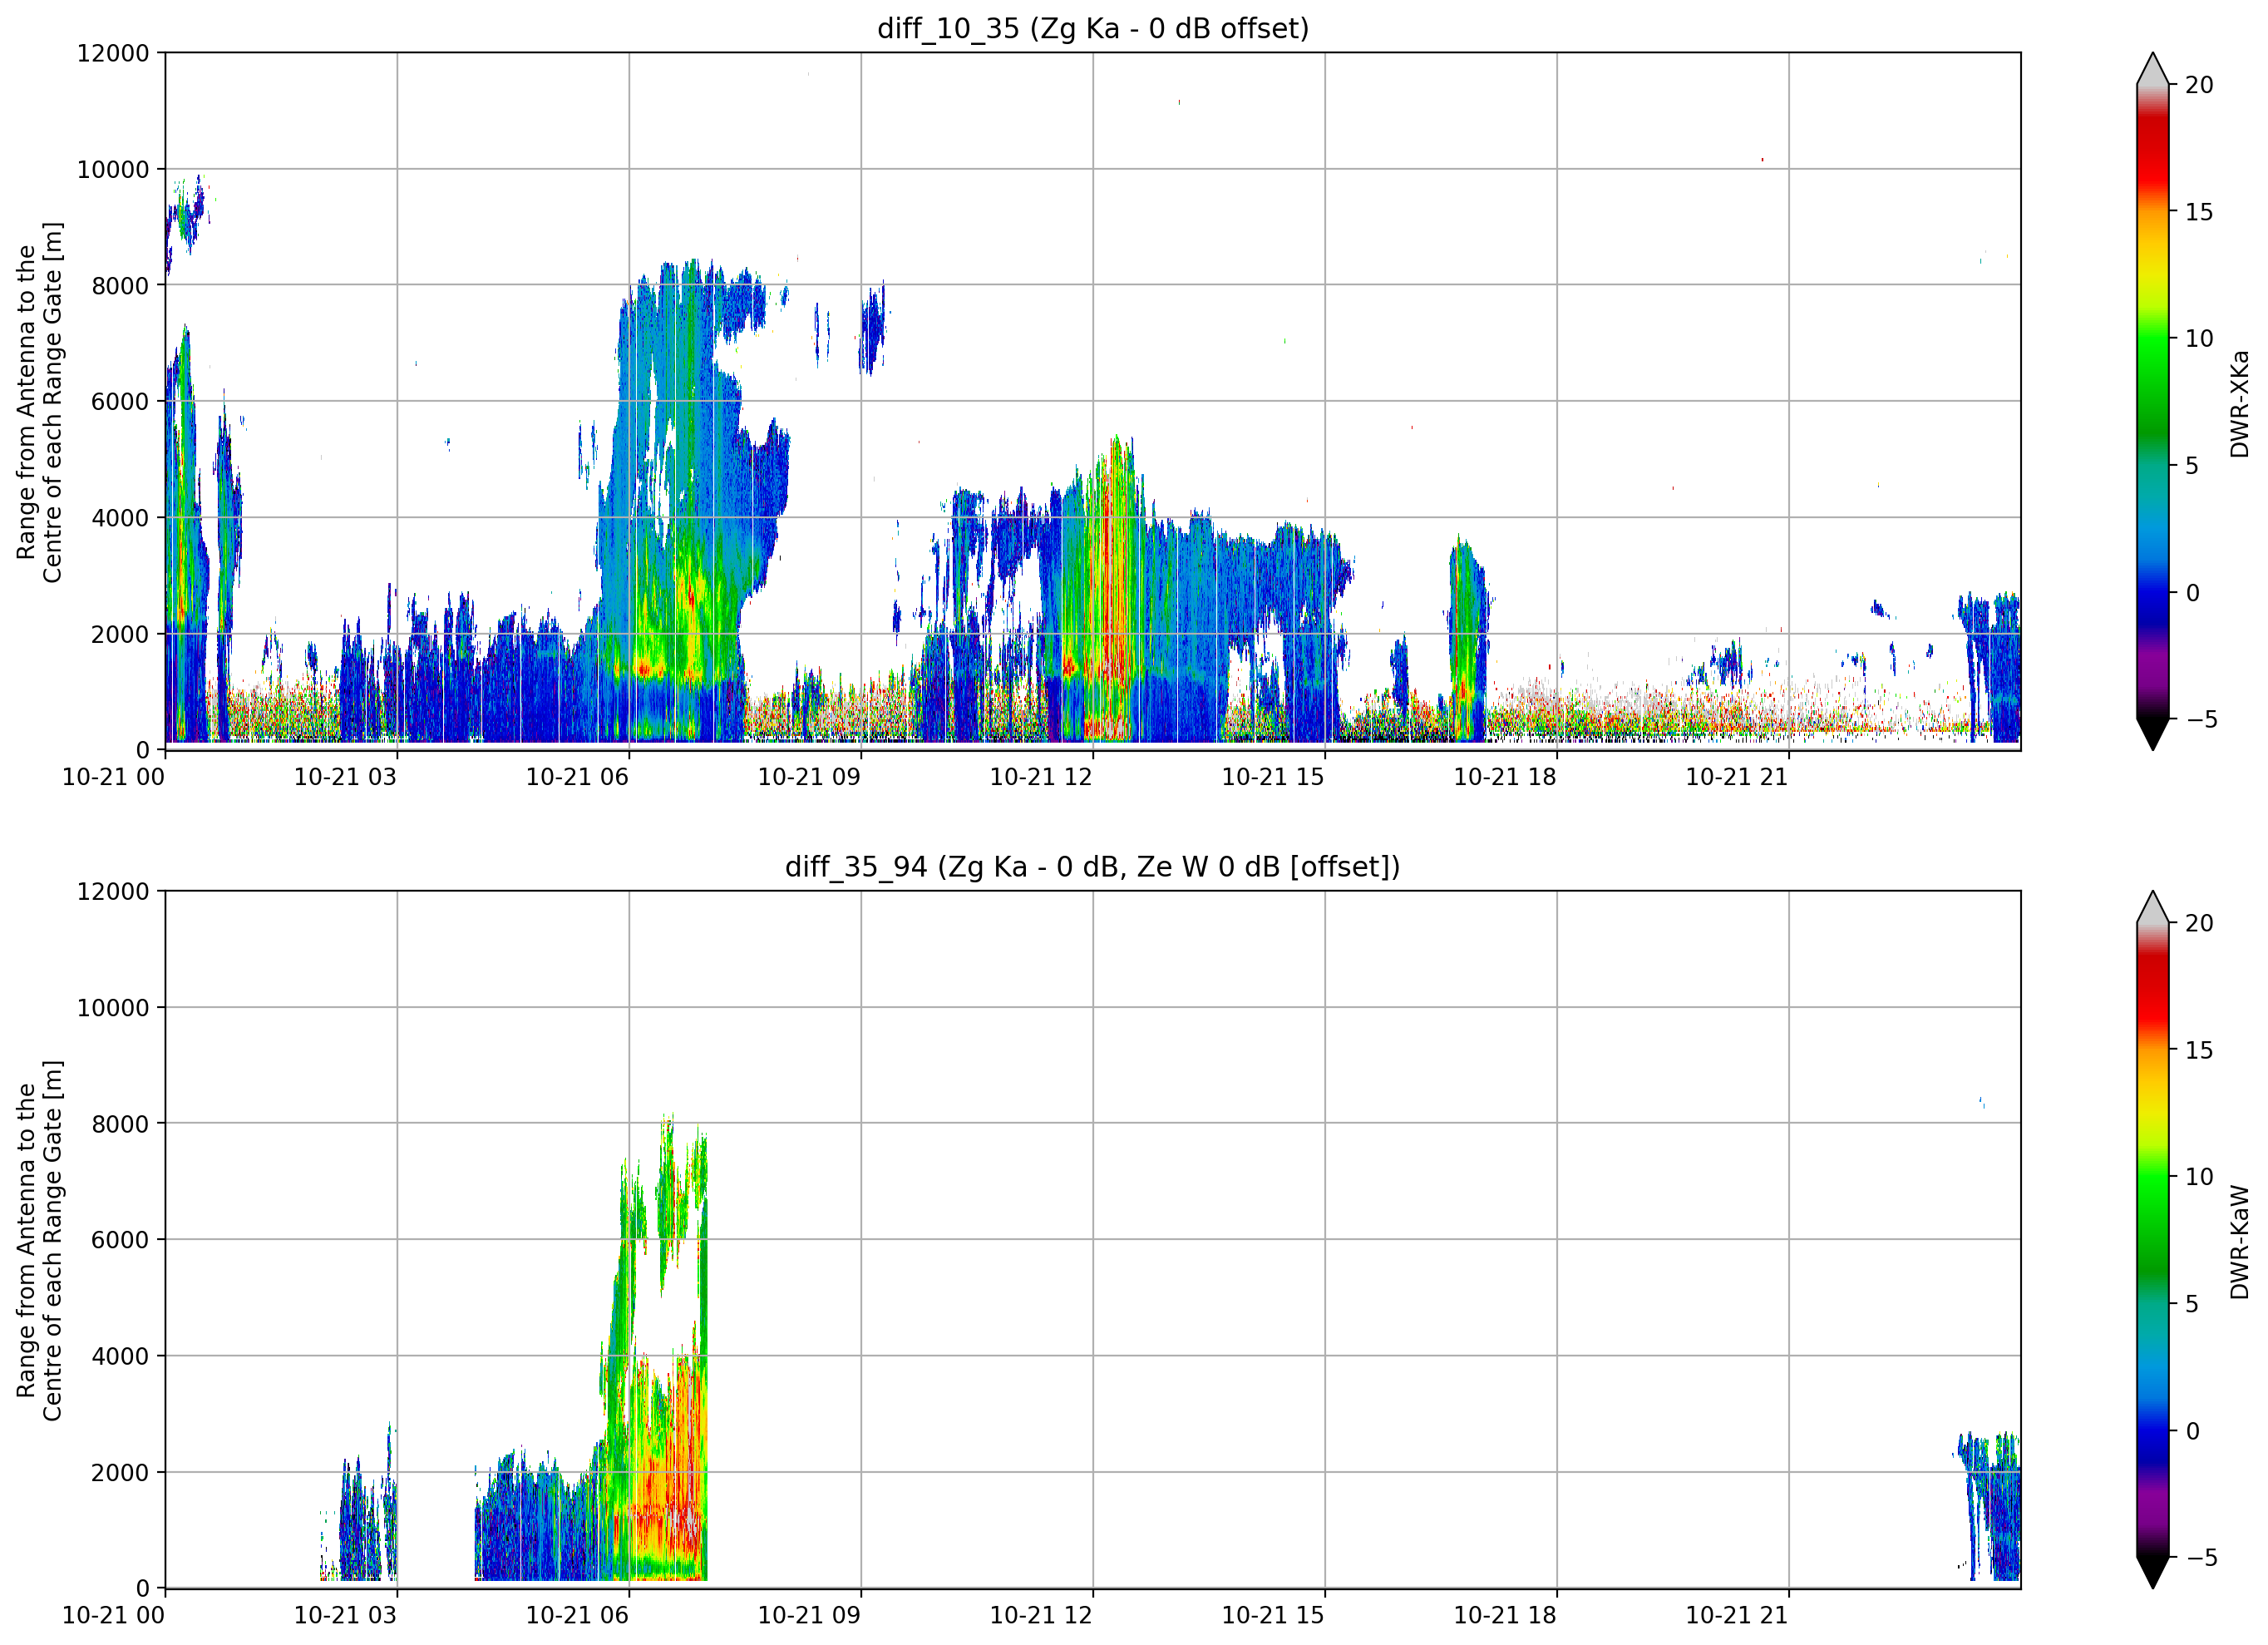Select "10-21 09" on the diff_10_35 time axis
Image resolution: width=2268 pixels, height=1645 pixels.
coord(810,778)
